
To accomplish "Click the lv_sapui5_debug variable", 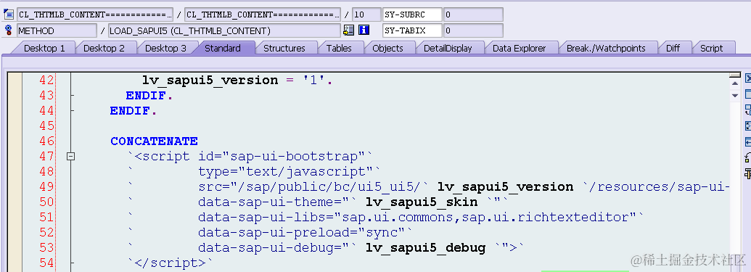I will [x=425, y=248].
